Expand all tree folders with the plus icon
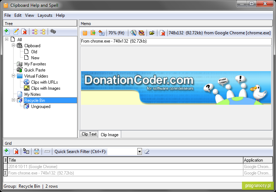 pos(35,31)
